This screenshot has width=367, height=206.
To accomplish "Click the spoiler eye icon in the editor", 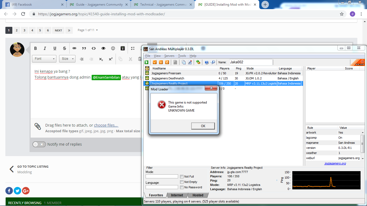I will point(103,48).
